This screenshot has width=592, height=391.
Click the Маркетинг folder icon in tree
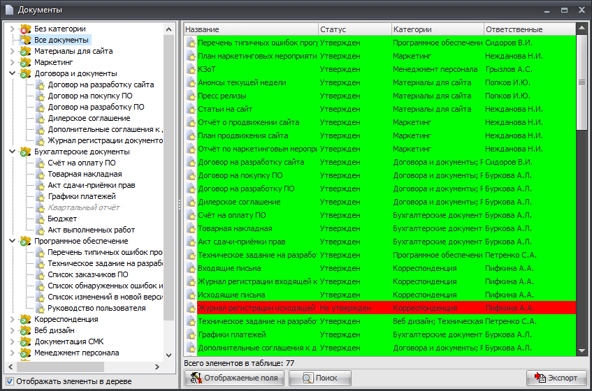coord(26,62)
